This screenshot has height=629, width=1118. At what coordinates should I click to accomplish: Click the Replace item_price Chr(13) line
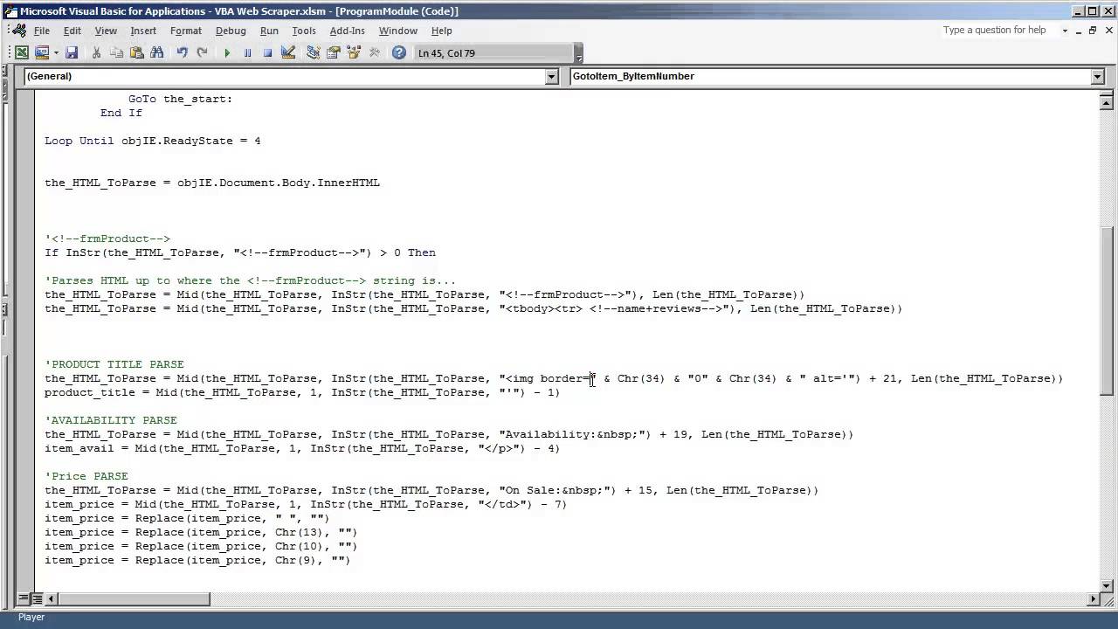pos(201,532)
